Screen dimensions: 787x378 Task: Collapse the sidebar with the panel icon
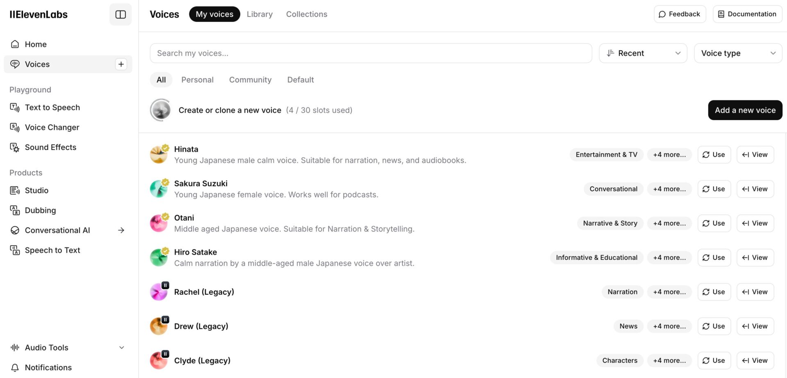(121, 14)
